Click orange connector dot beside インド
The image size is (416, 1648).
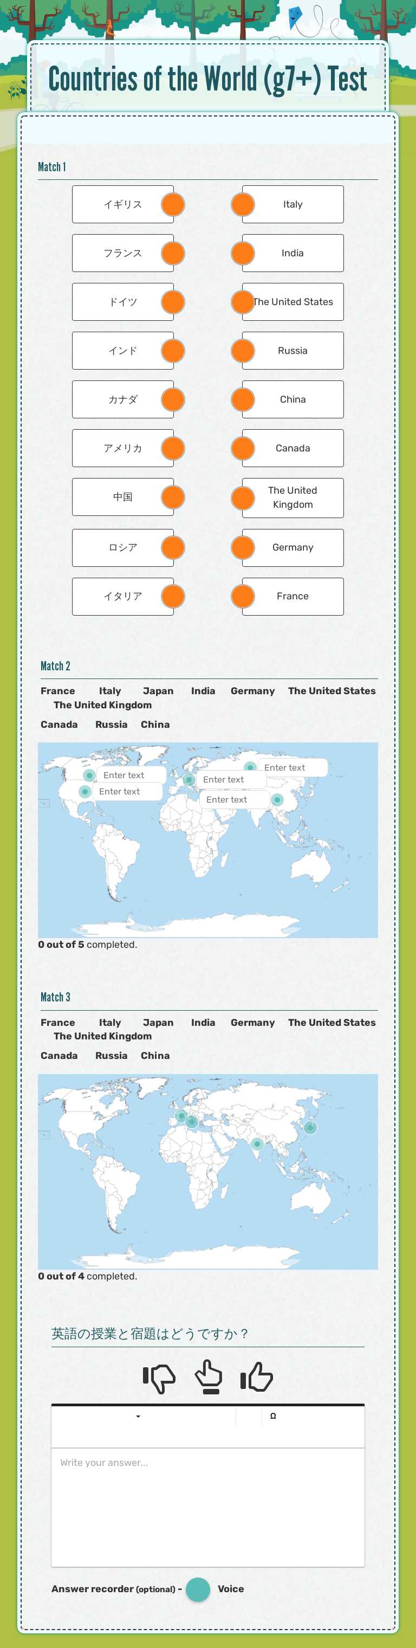tap(173, 351)
